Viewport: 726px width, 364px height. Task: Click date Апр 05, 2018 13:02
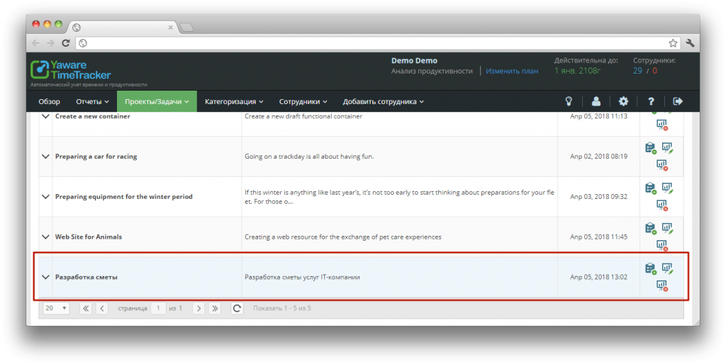(598, 277)
